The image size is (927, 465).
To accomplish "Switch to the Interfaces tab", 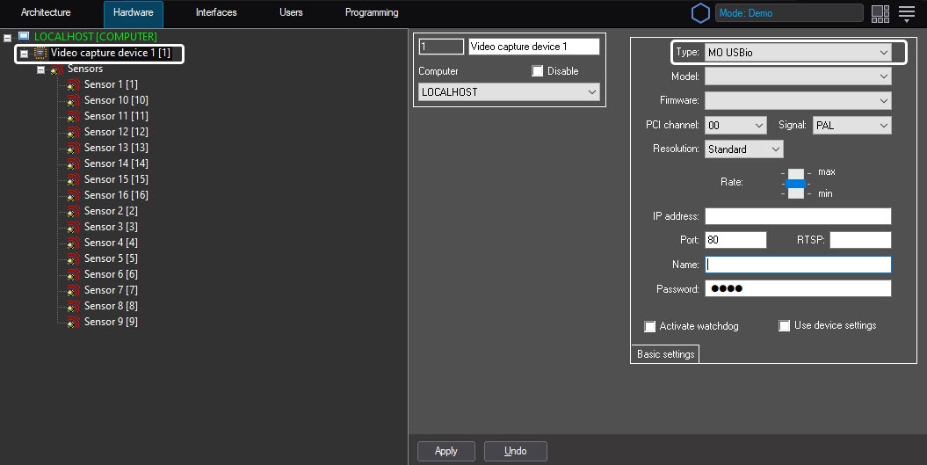I will (216, 12).
